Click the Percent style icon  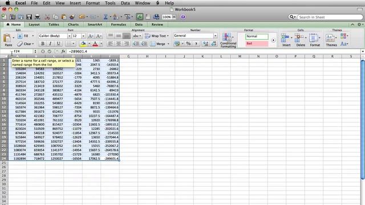coord(188,43)
